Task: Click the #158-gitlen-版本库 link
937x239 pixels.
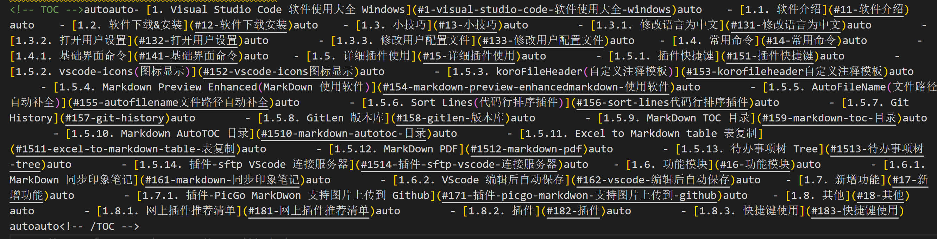Action: (450, 118)
